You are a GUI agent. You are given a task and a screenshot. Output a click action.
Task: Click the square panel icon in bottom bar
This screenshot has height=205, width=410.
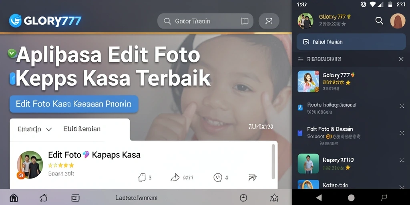point(75,198)
